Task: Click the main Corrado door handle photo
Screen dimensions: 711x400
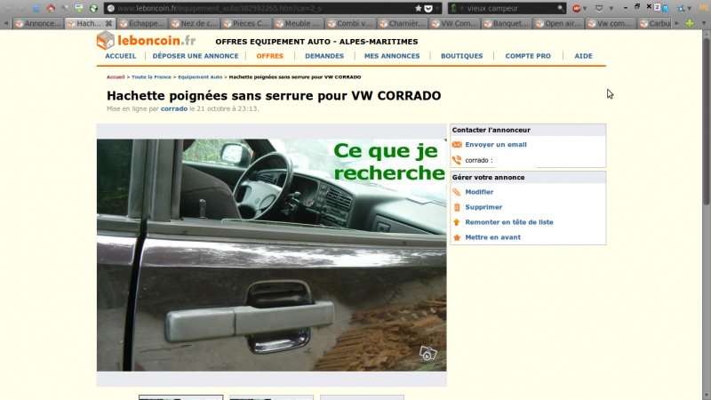Action: (271, 254)
